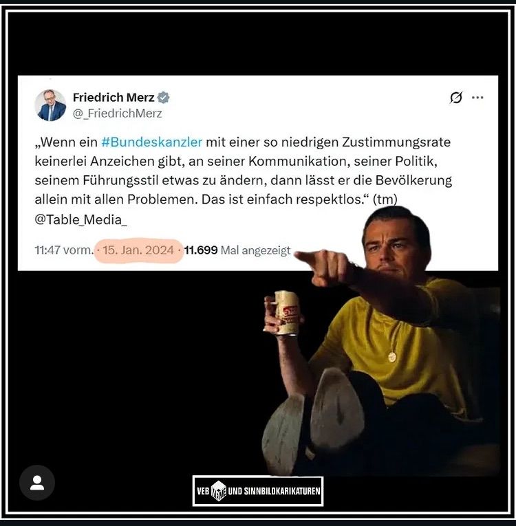Click the Grok slashed-circle icon in tweet header
This screenshot has width=516, height=526.
point(456,98)
